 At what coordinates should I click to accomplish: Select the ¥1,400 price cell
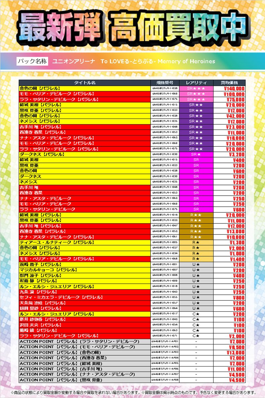click(x=229, y=259)
